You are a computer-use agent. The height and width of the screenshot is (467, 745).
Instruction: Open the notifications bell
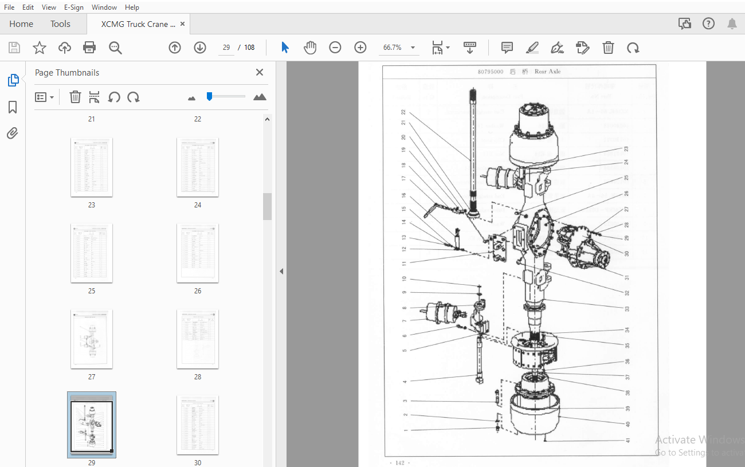coord(732,23)
